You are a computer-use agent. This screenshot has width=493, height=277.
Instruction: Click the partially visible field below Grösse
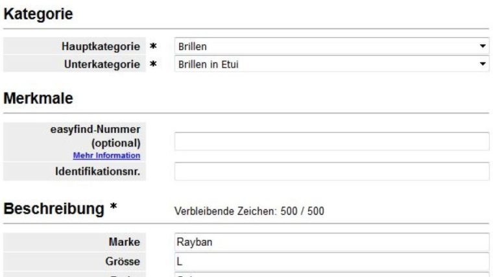(x=331, y=274)
